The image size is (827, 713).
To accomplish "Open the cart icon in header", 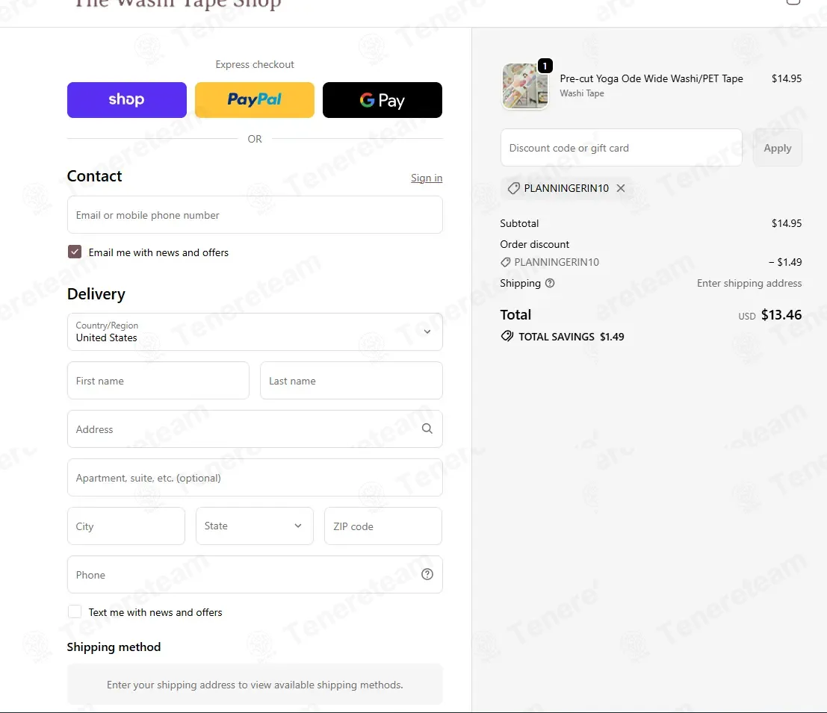I will [x=793, y=1].
